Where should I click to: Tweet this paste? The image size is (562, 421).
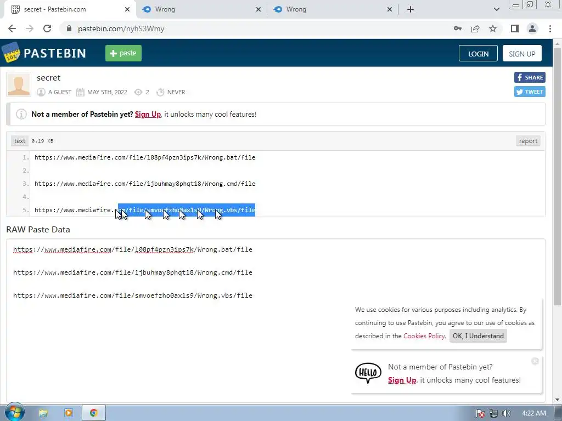point(530,92)
